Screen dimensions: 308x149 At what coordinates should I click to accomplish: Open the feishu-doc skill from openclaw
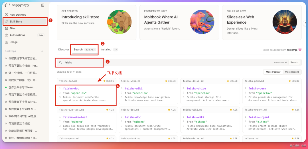pos(71,89)
